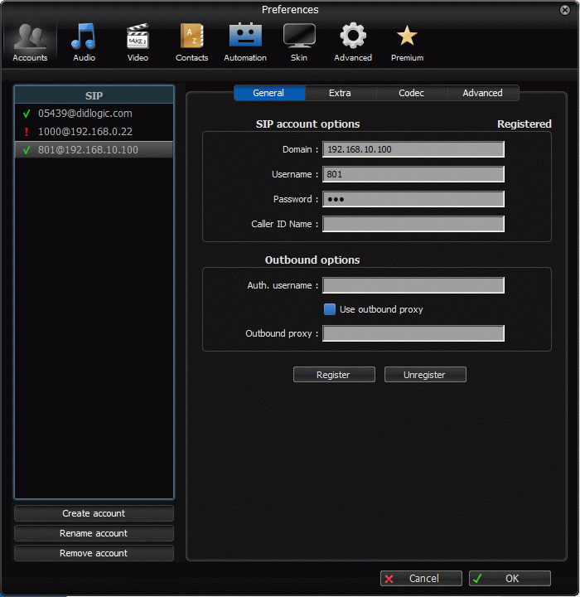Click the SIP list header
This screenshot has height=597, width=580.
pos(94,95)
